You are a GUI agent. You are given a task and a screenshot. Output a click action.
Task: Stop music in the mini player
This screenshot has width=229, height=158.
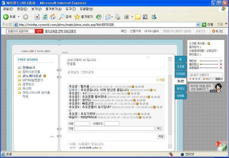click(x=193, y=79)
